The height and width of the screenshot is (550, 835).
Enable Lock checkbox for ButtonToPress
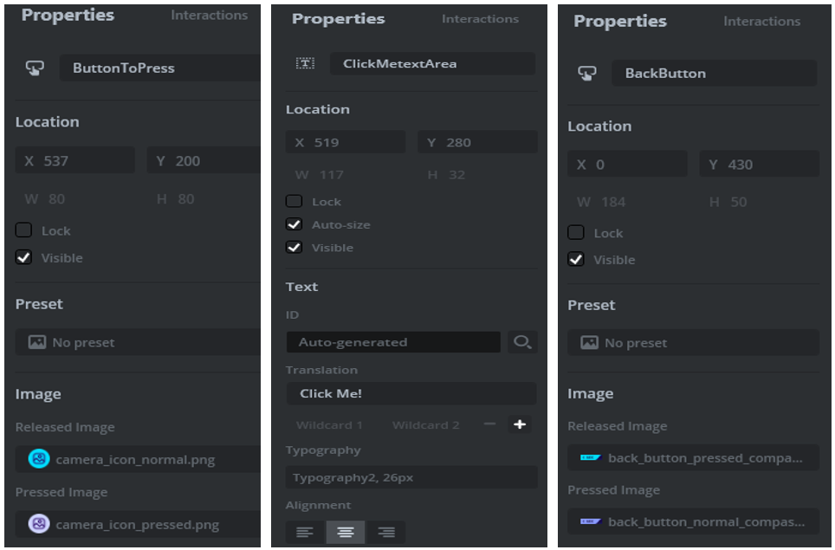(x=24, y=230)
